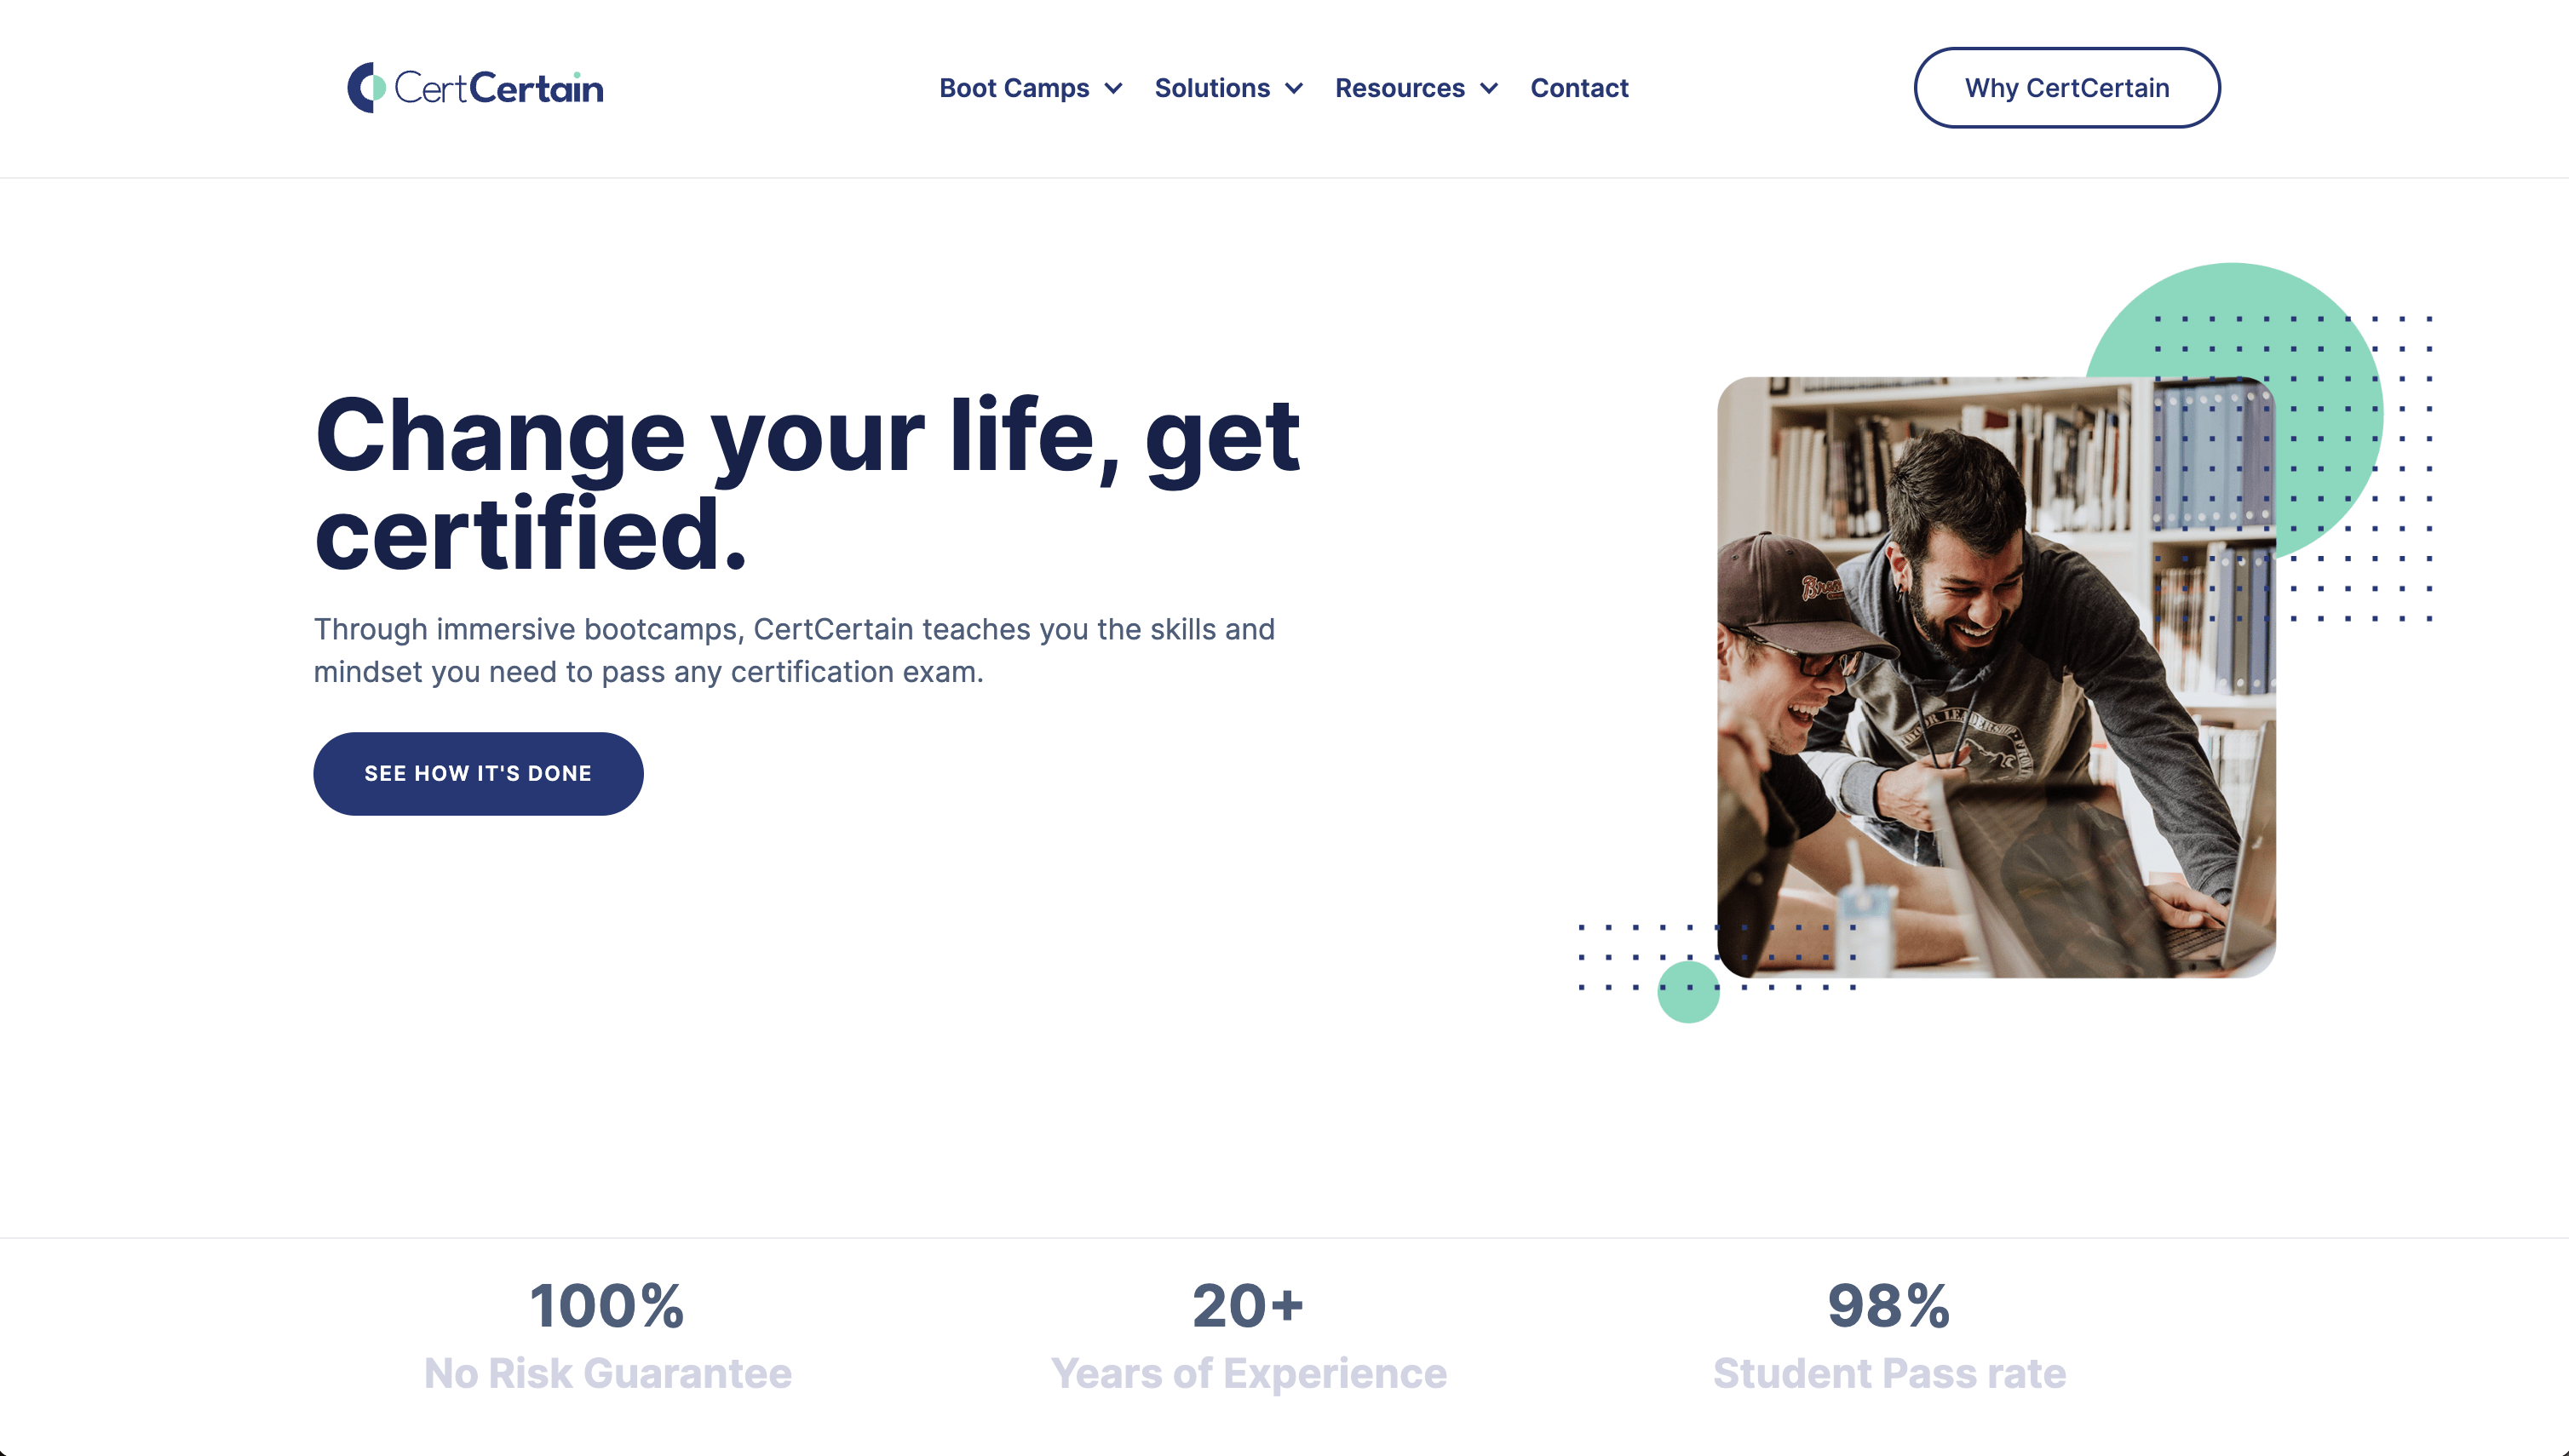Click the hero photo of two men

[1996, 677]
